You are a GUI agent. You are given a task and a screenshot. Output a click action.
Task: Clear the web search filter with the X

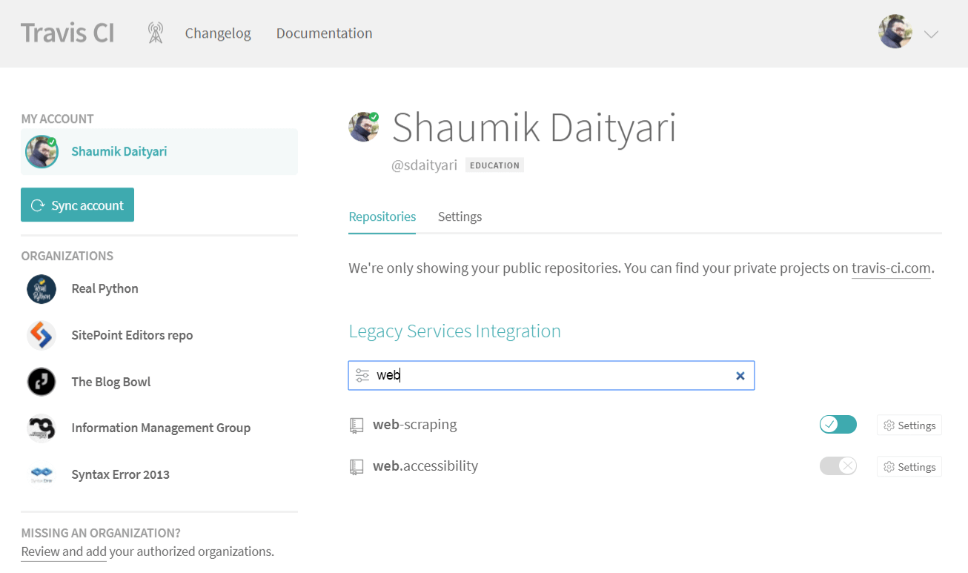740,375
